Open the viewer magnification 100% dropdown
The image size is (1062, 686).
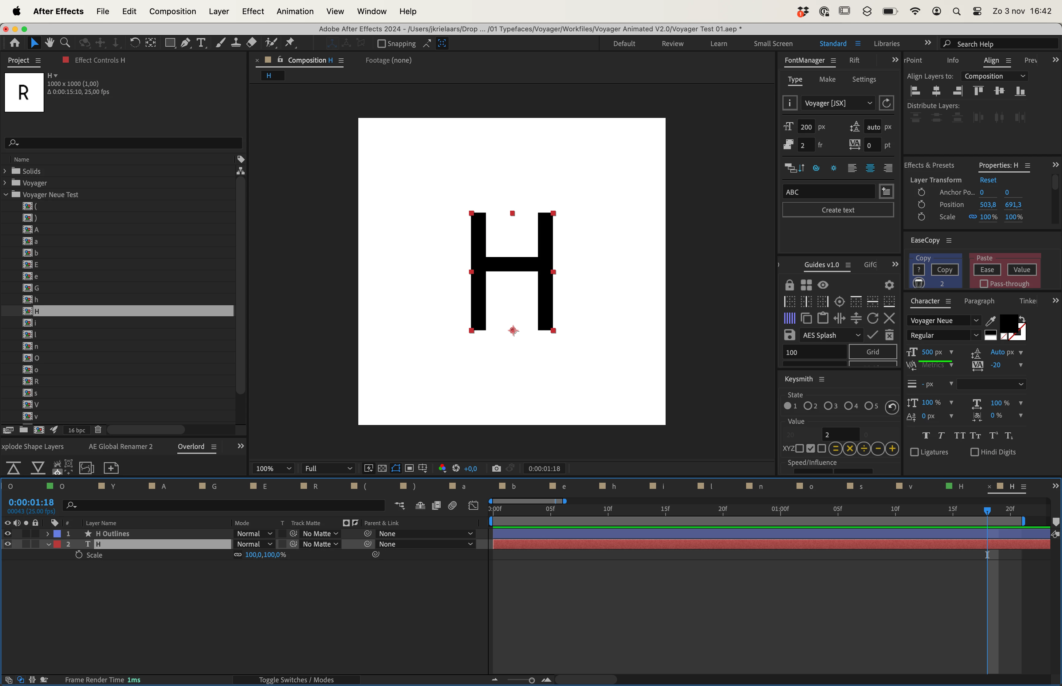click(x=273, y=469)
